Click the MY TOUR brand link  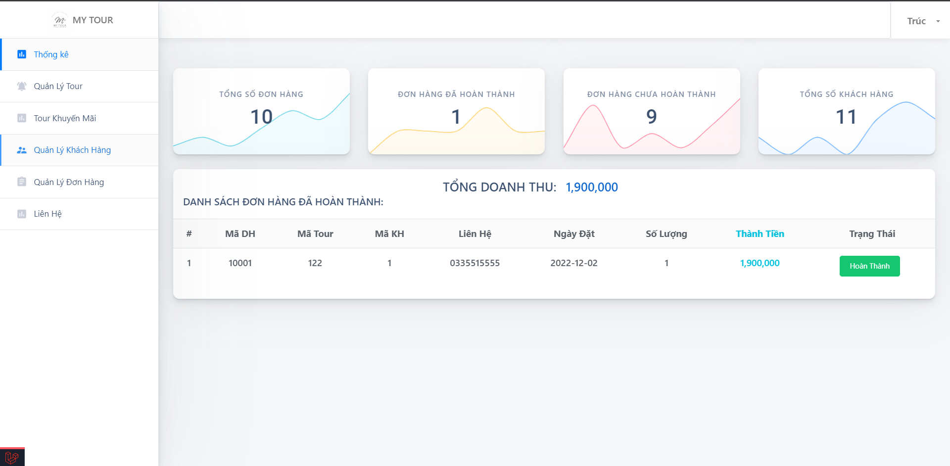tap(83, 20)
